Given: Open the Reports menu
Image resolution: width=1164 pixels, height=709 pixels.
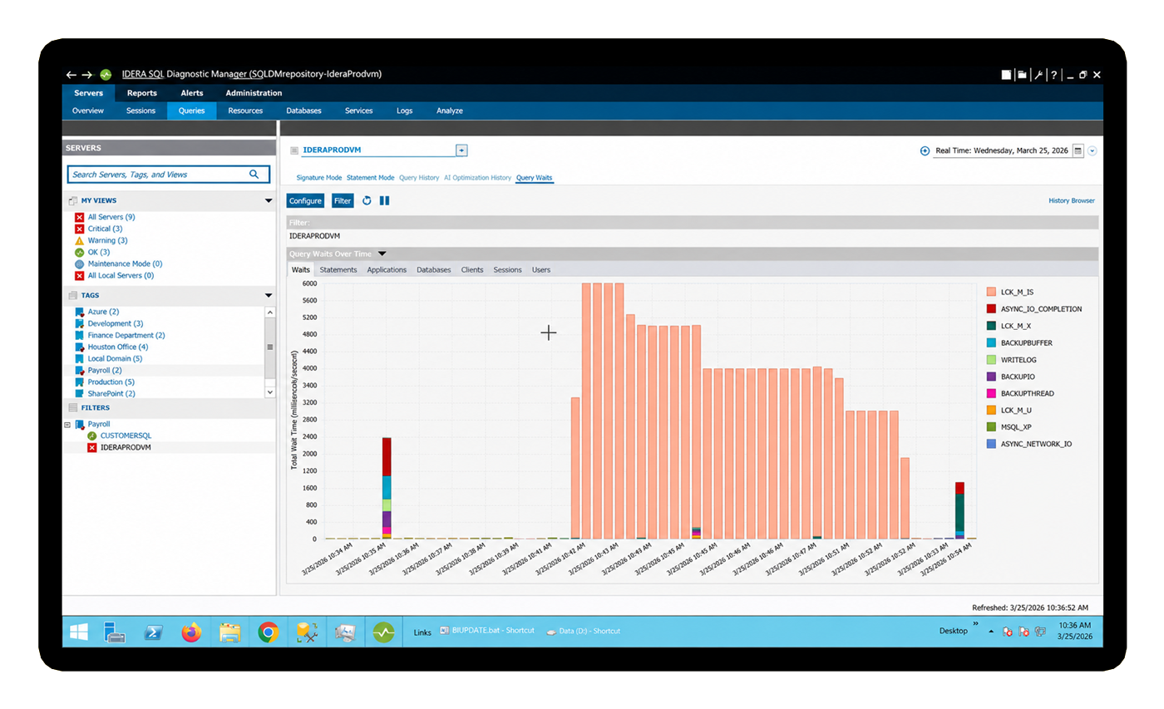Looking at the screenshot, I should pyautogui.click(x=142, y=93).
